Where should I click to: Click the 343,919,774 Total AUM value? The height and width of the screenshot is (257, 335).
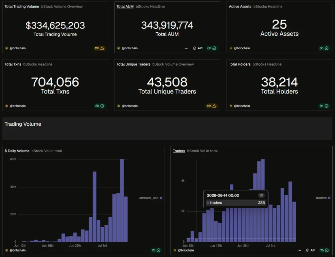click(167, 25)
